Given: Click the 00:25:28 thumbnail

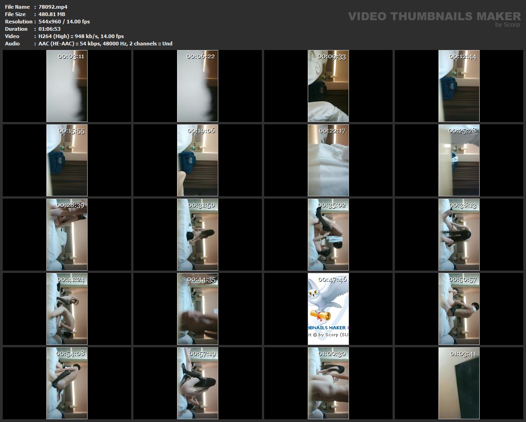Looking at the screenshot, I should coord(459,161).
